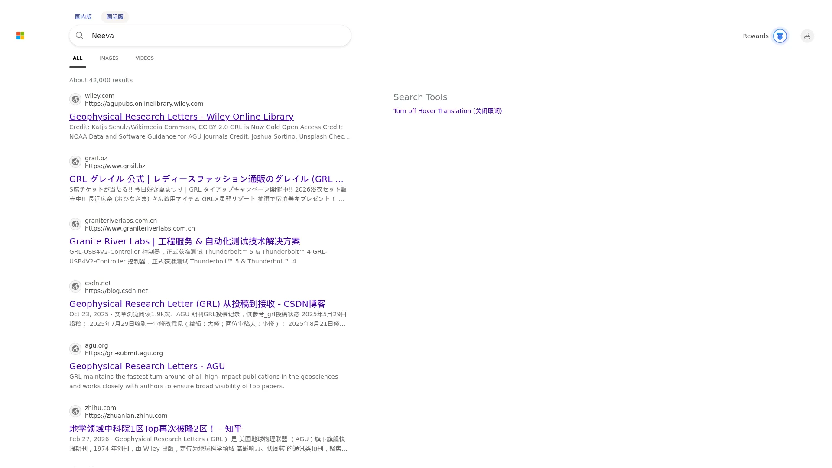Click the search magnifier icon
Screen dimensions: 832x468
[80, 36]
